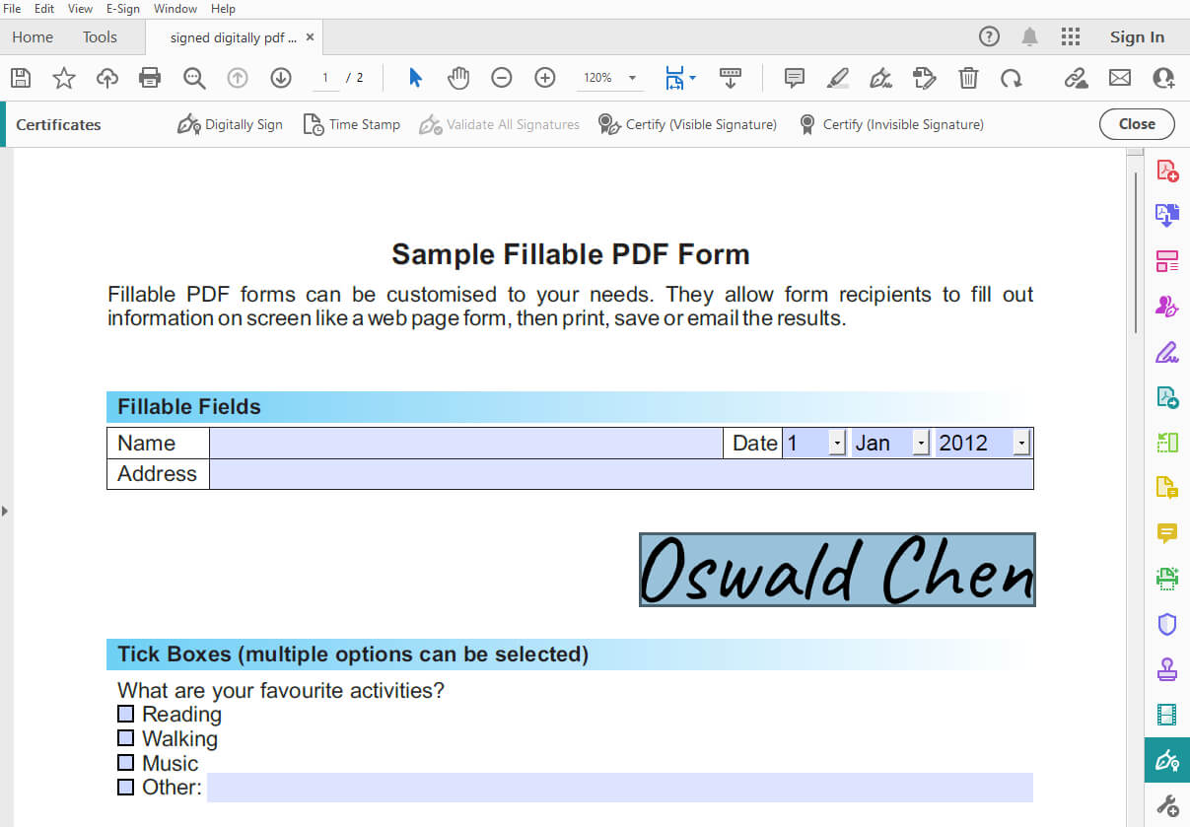Open the E-Sign menu
Viewport: 1190px width, 827px height.
point(122,8)
